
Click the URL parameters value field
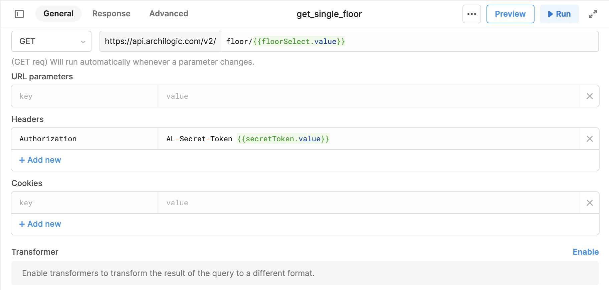(x=369, y=96)
